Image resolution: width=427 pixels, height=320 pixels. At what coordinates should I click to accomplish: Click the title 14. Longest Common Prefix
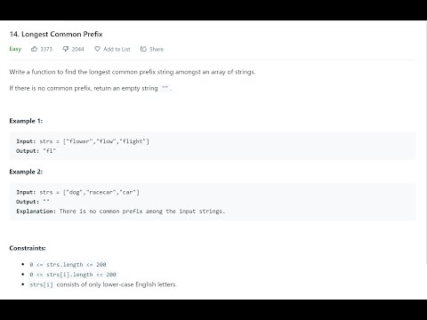tap(56, 34)
